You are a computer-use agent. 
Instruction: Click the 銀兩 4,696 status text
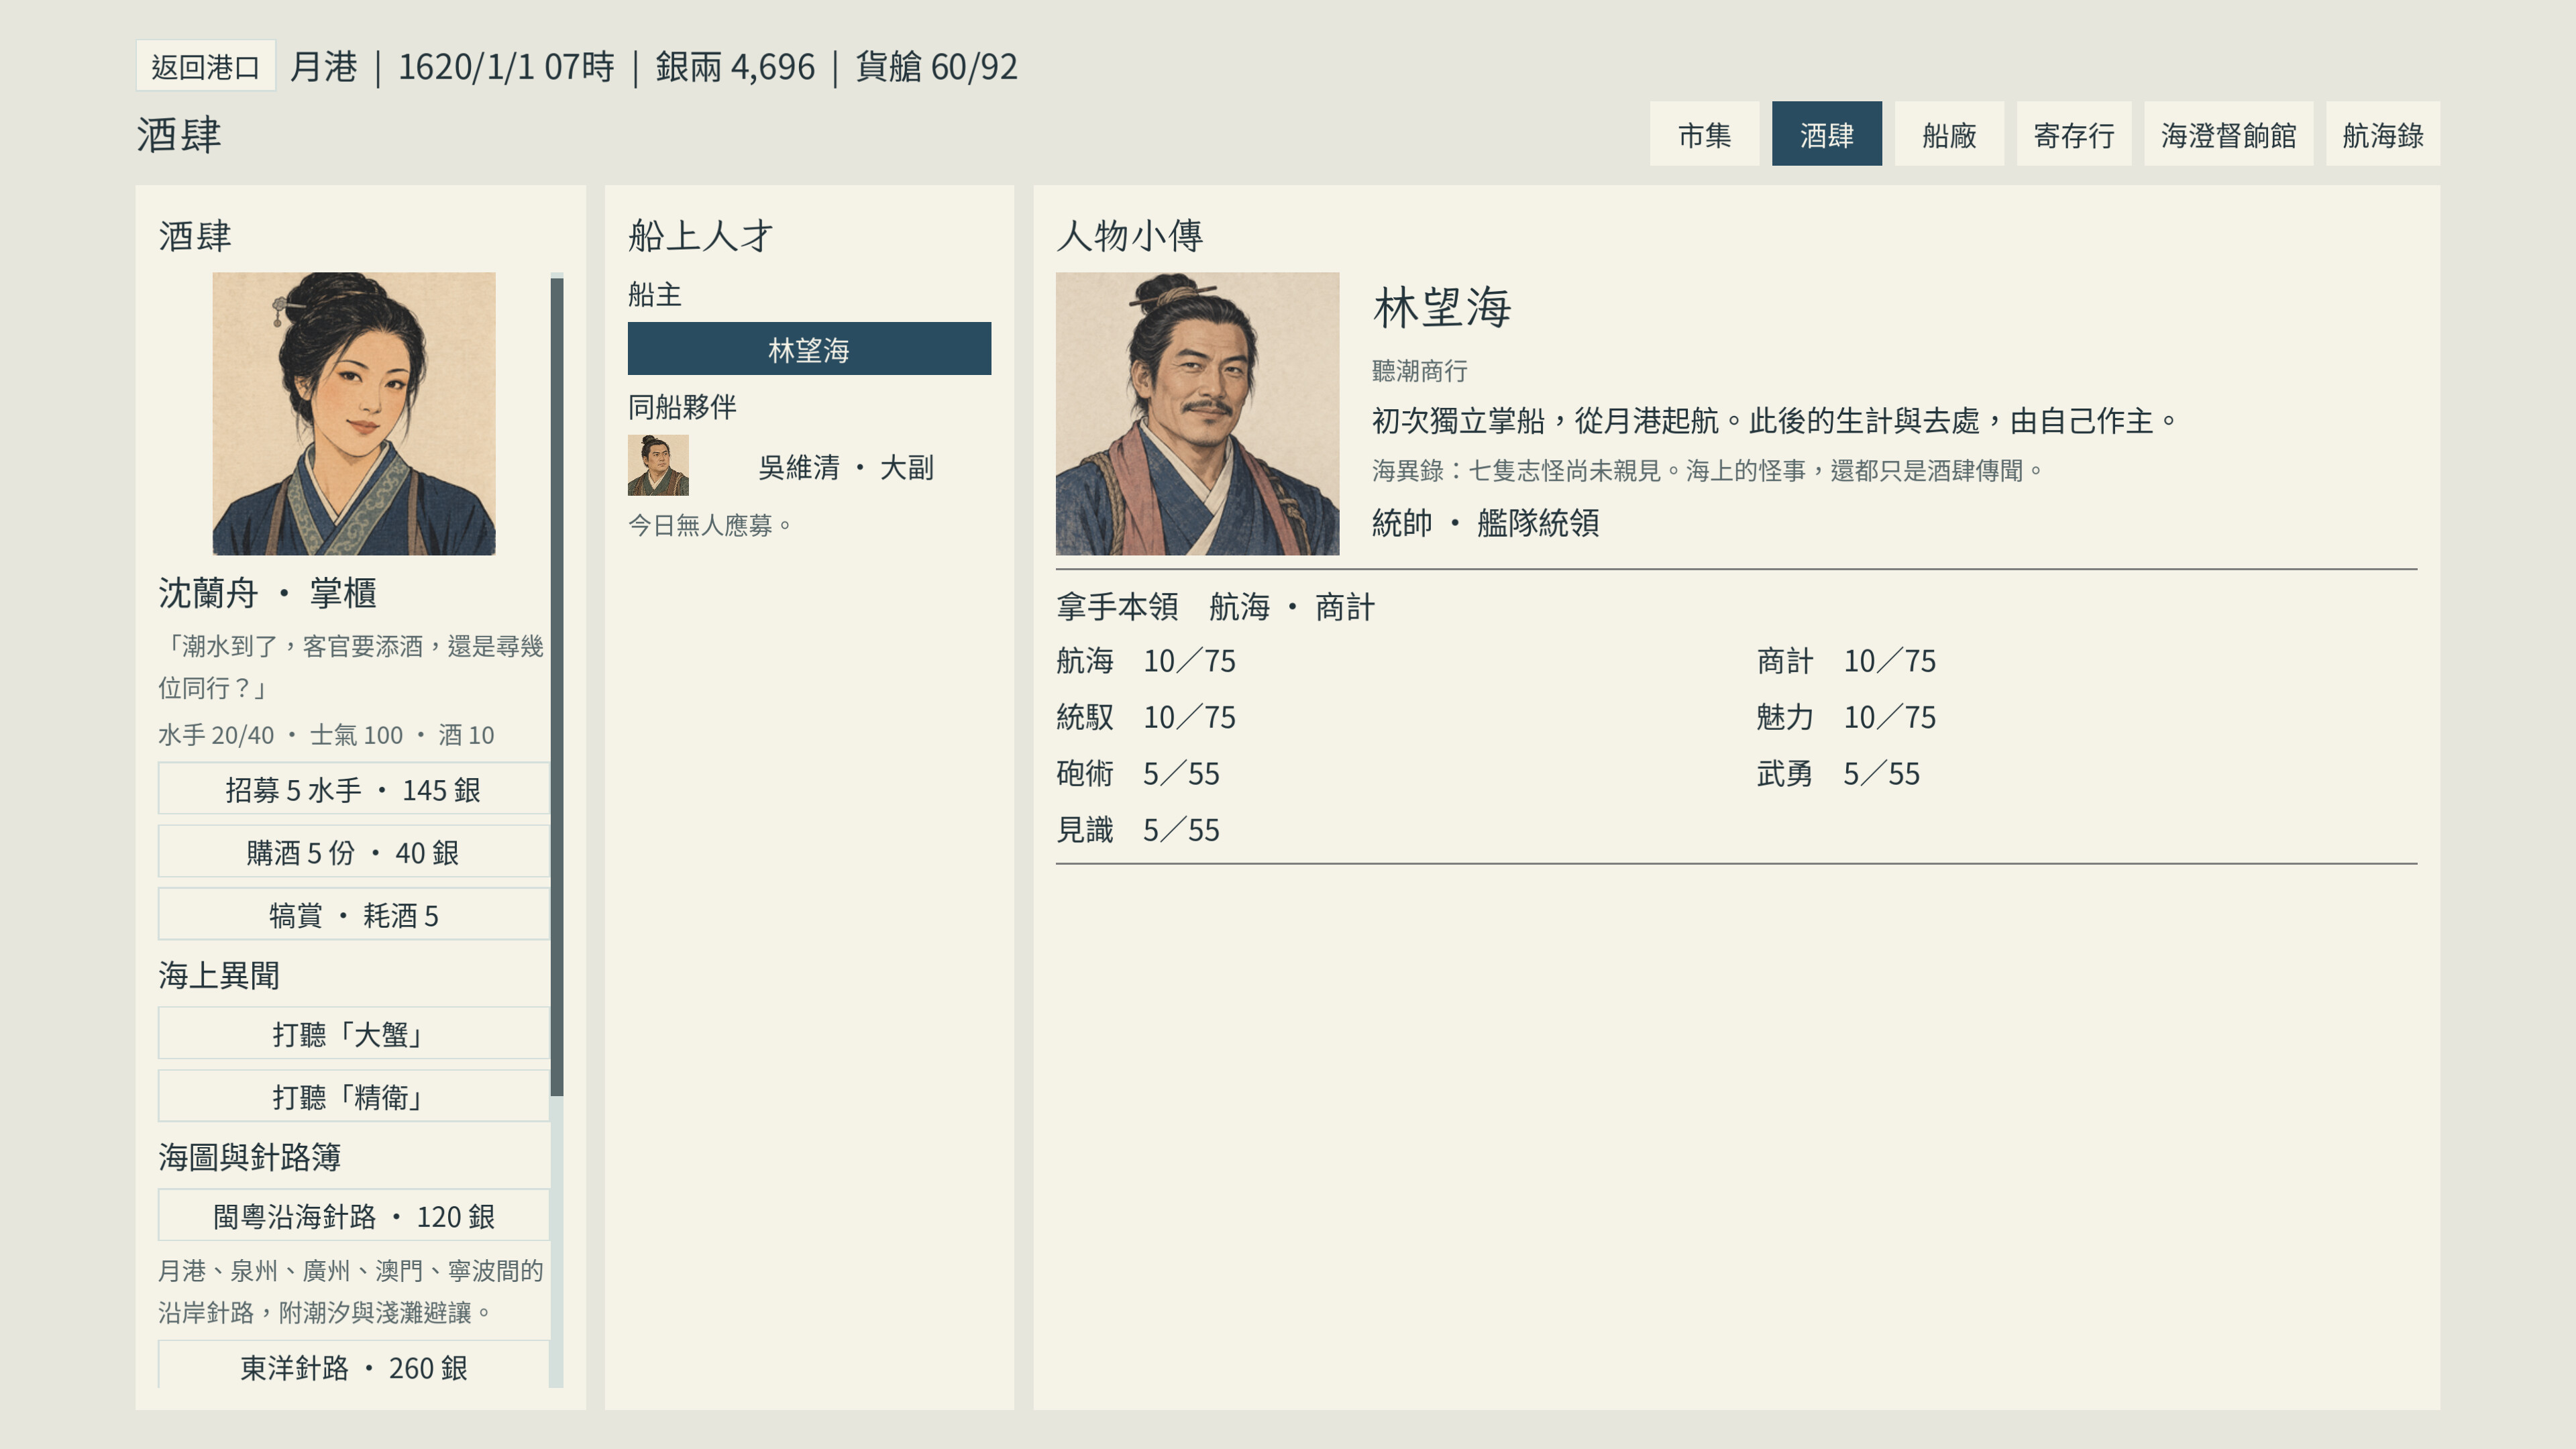pos(735,67)
